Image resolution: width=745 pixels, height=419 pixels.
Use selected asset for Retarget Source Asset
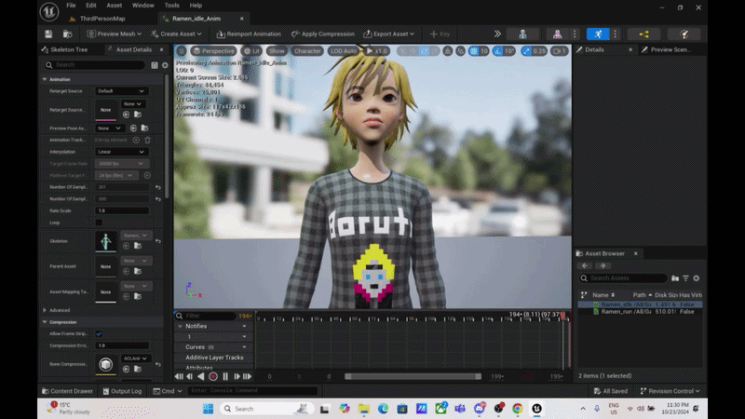(x=126, y=115)
